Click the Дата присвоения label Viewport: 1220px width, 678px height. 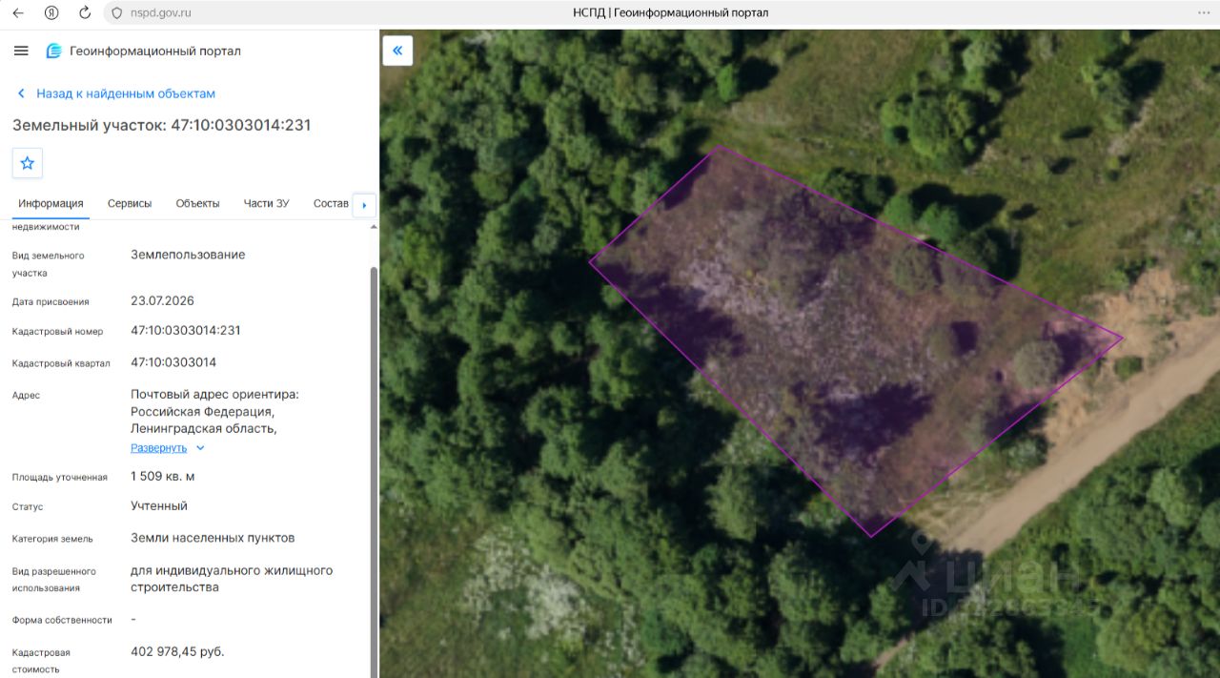point(51,301)
